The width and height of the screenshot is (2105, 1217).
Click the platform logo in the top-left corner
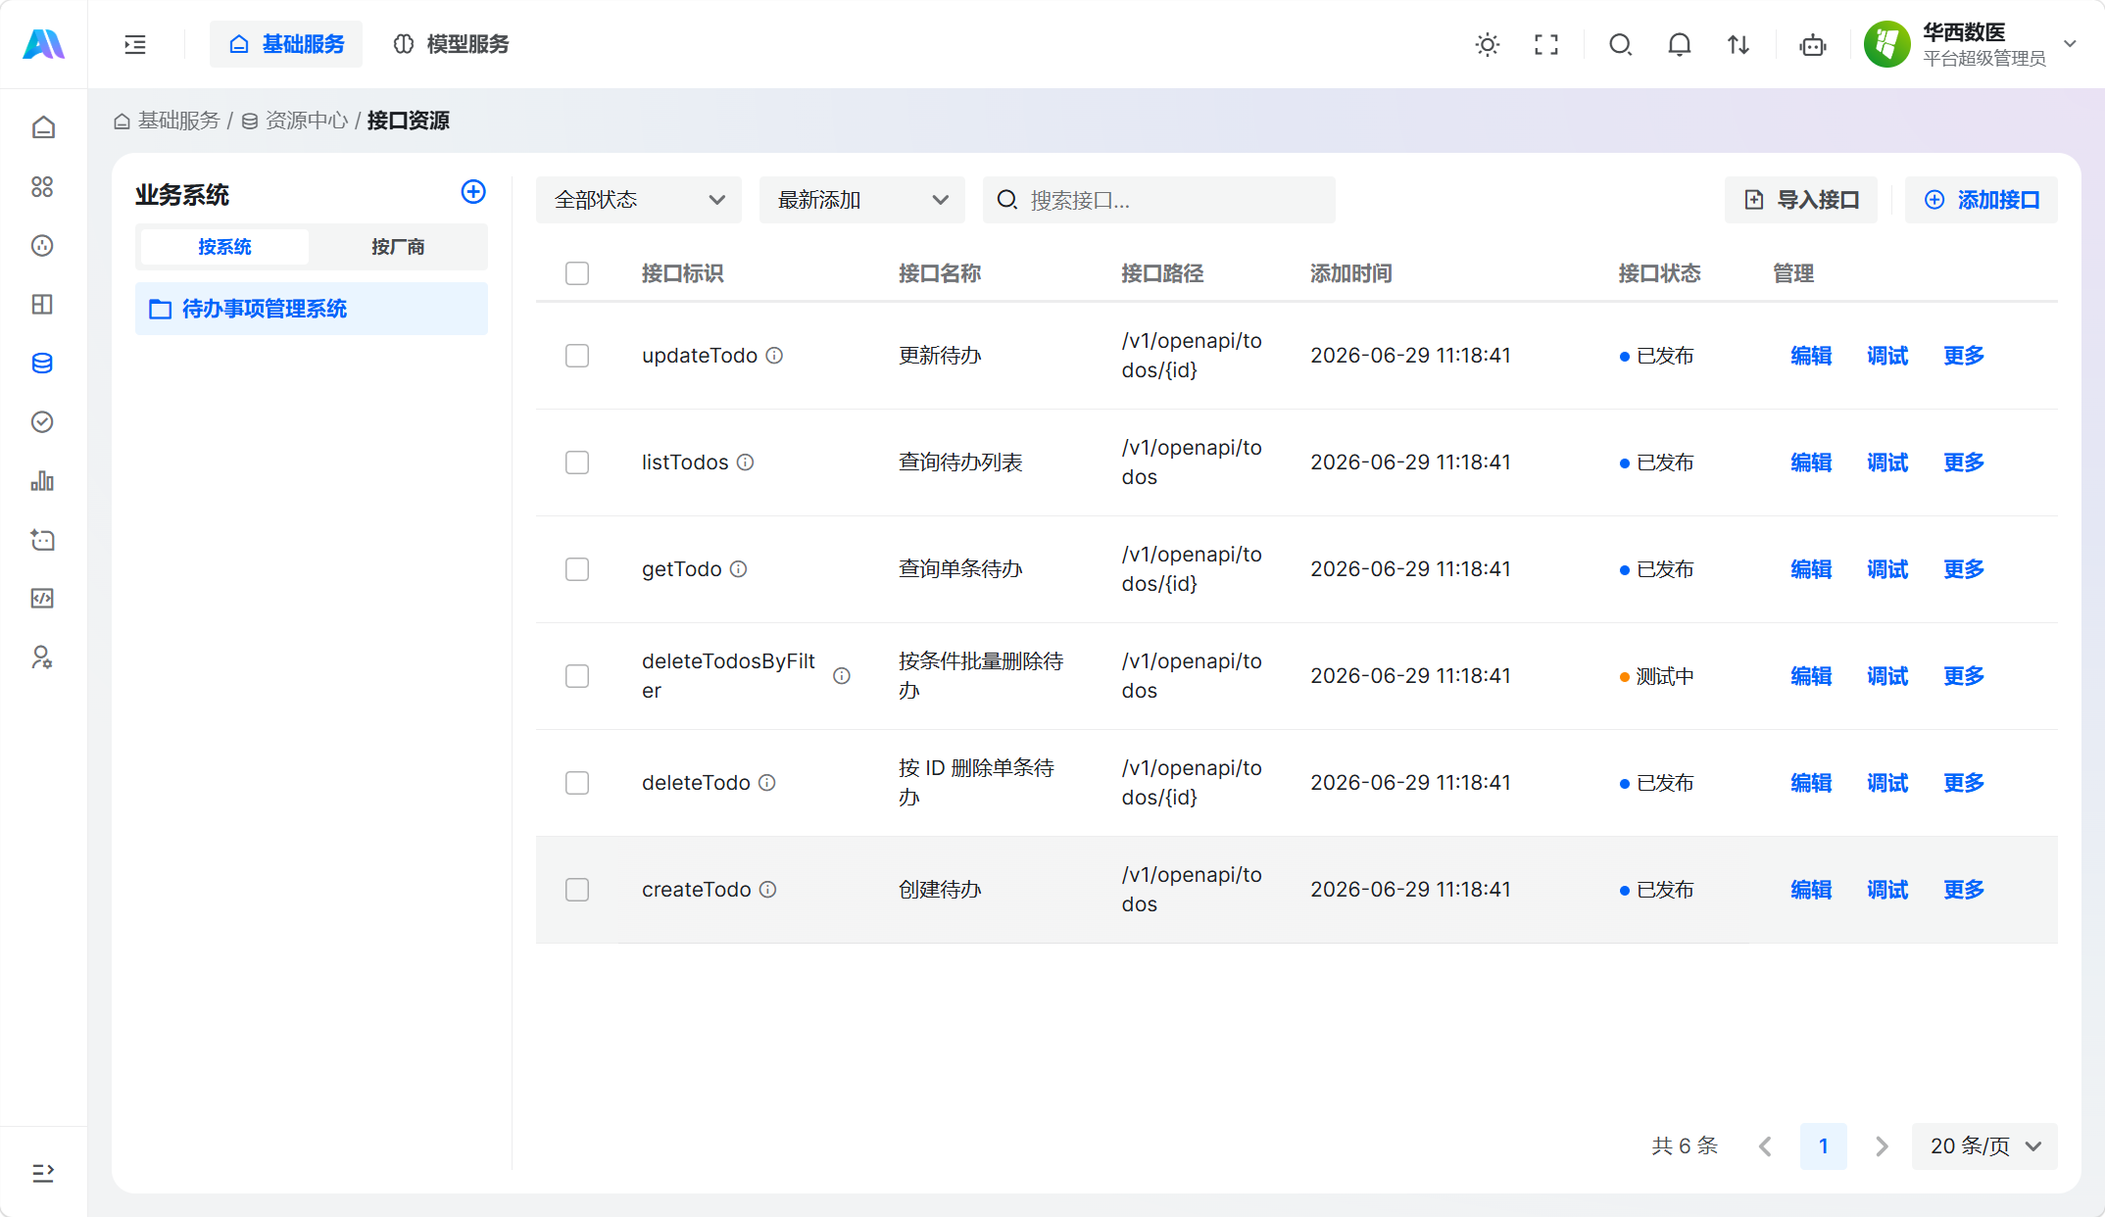click(43, 44)
